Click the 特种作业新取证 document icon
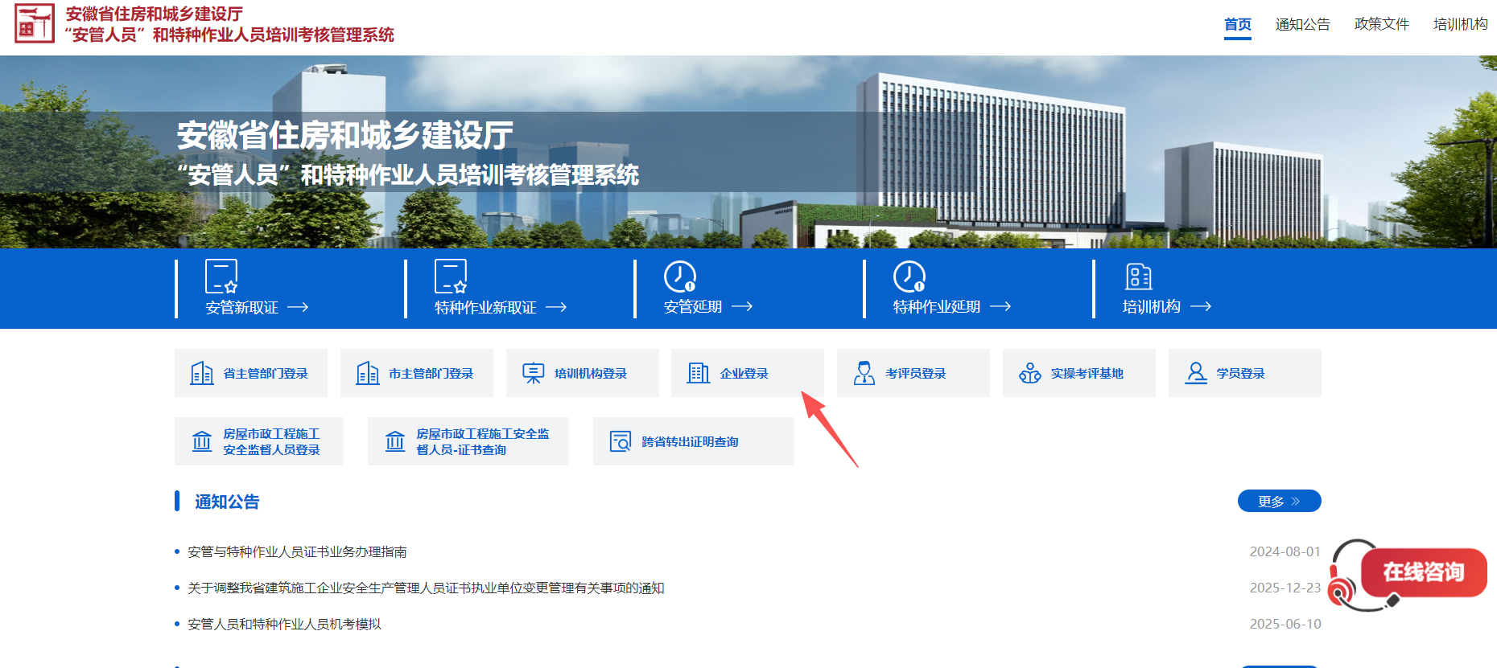This screenshot has height=668, width=1497. [x=451, y=276]
